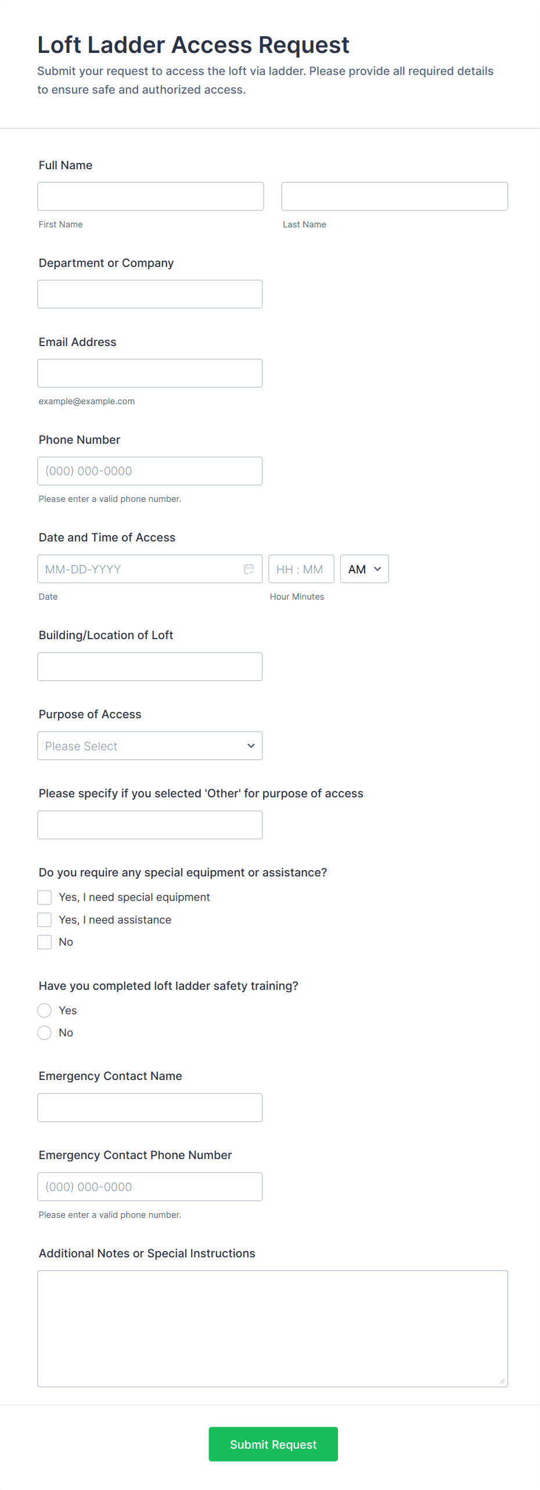Check 'Yes, I need special equipment'
Screen dimensions: 540x1490
tap(45, 897)
